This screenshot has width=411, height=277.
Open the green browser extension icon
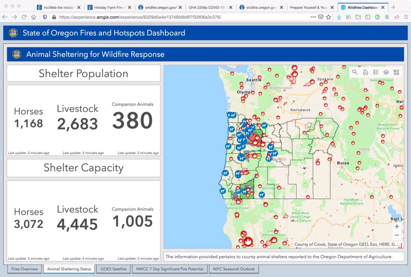(x=377, y=17)
